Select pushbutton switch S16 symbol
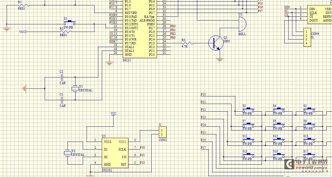Screen dimensions: 332x177 click(x=279, y=155)
